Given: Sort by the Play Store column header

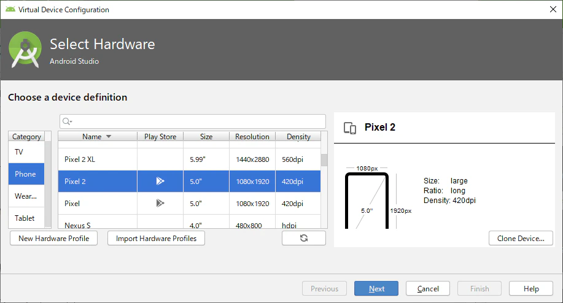Looking at the screenshot, I should click(x=160, y=137).
